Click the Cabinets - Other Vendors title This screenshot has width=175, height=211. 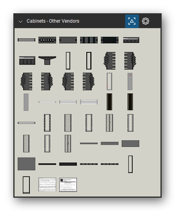pos(53,21)
